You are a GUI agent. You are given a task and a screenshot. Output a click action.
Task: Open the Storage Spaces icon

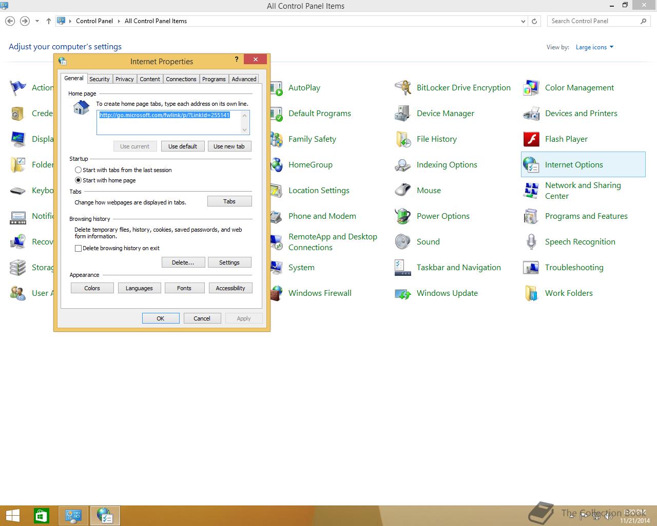(x=17, y=268)
